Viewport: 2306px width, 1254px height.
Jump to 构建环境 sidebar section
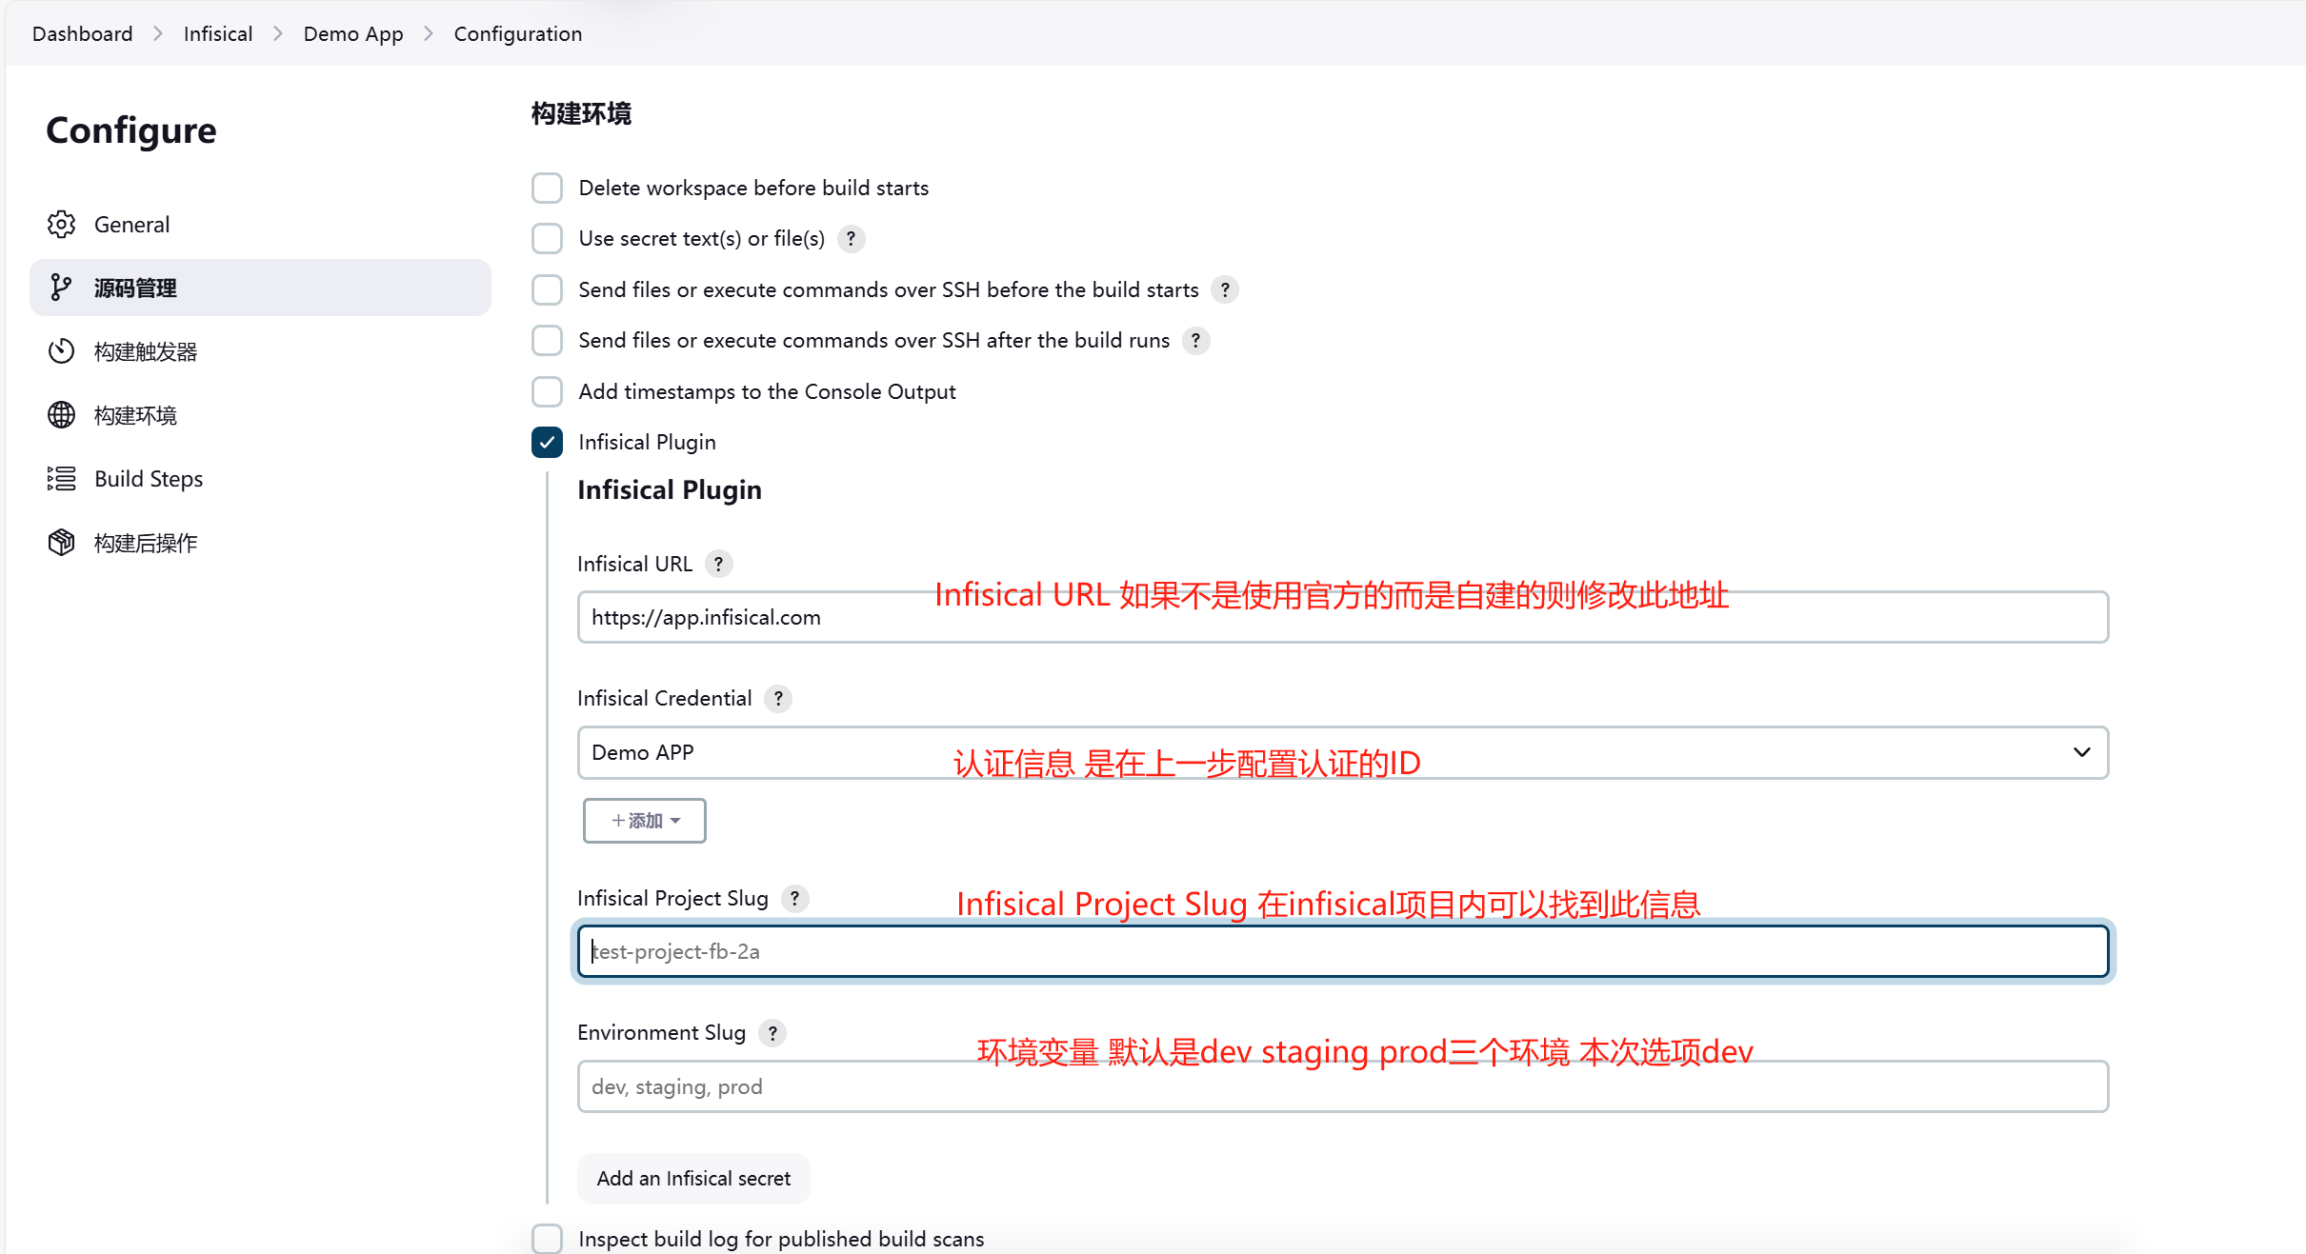coord(260,415)
